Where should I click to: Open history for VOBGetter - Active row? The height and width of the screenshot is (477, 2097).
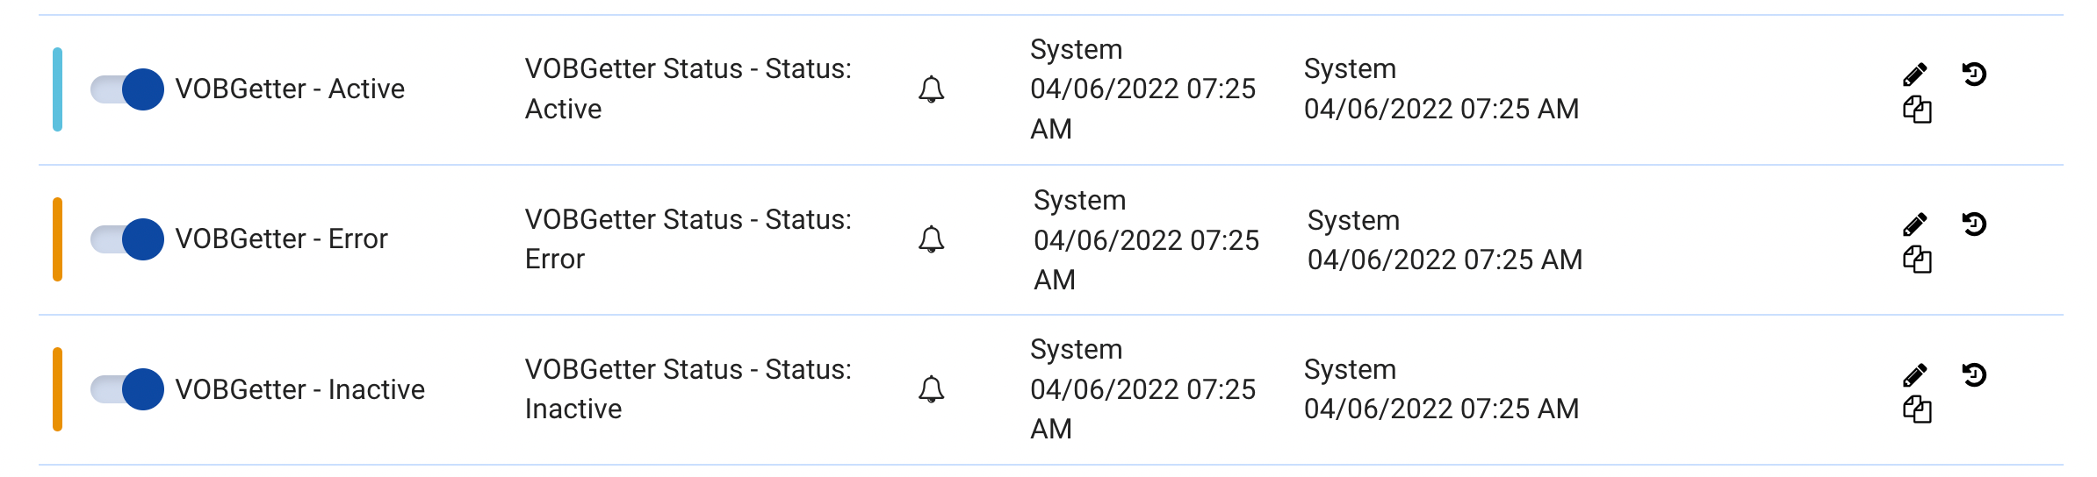click(x=1974, y=75)
